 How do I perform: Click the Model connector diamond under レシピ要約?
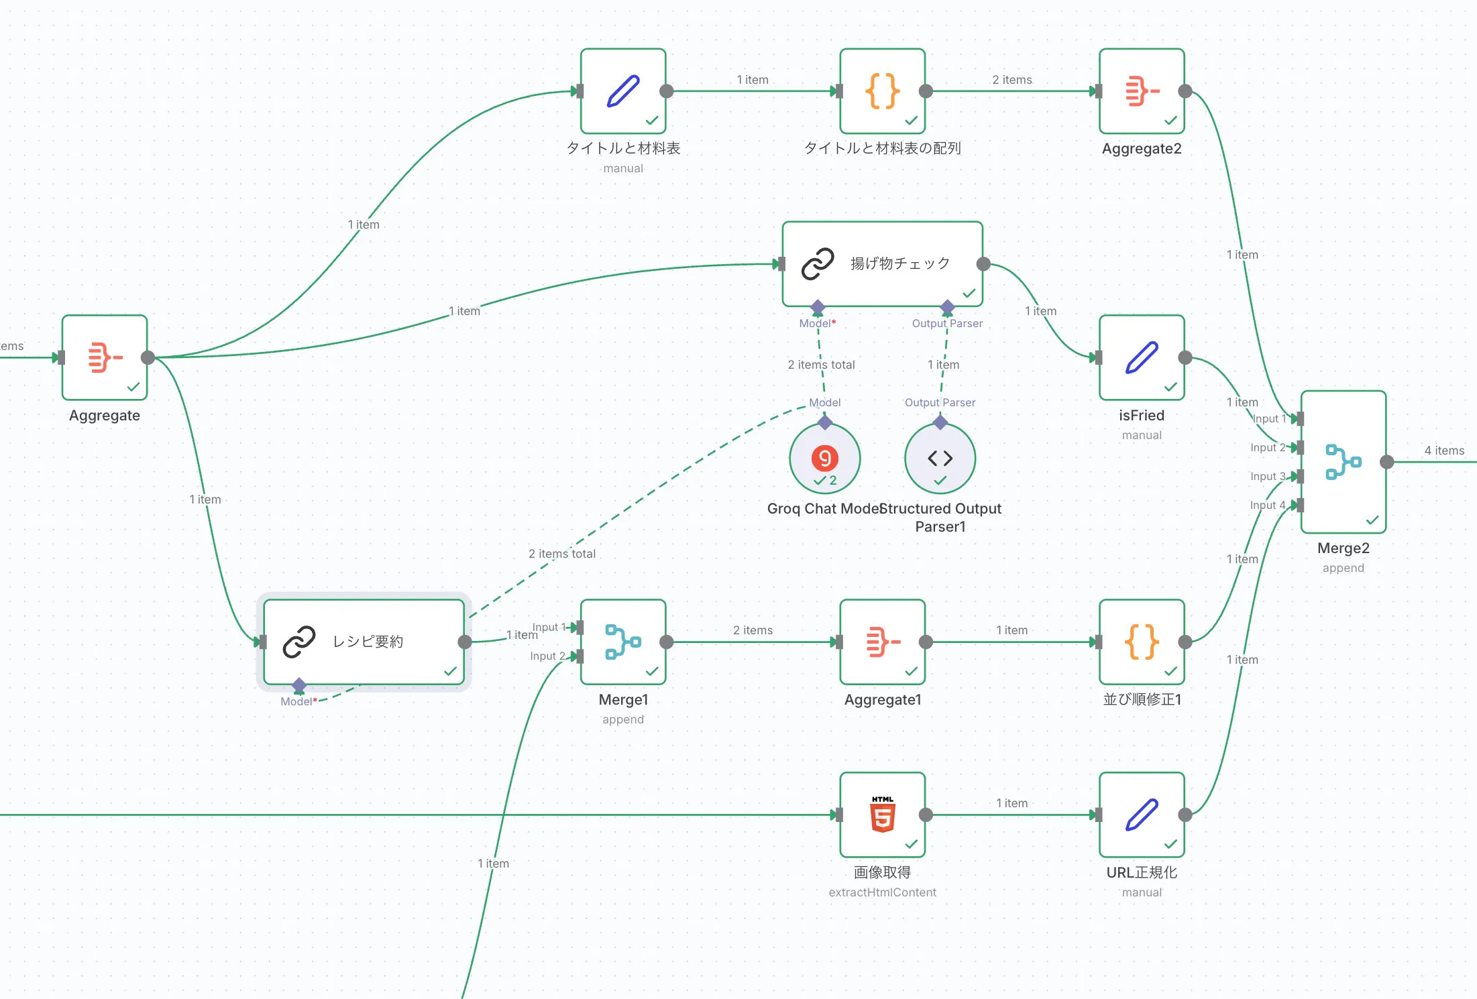[x=299, y=685]
